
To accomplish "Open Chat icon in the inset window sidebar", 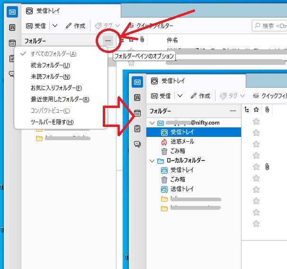I will click(137, 144).
